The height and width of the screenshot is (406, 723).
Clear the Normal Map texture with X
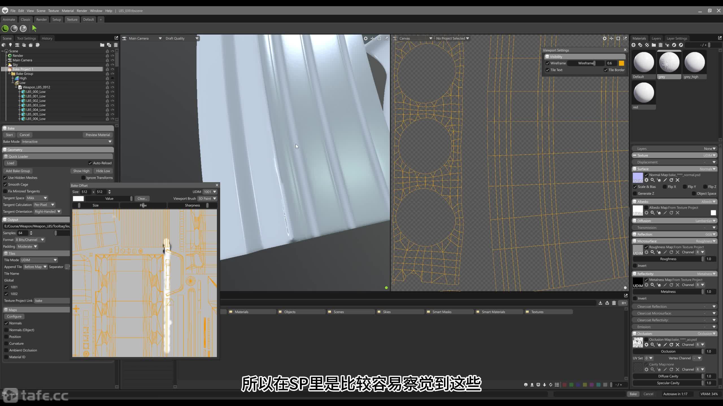(677, 180)
